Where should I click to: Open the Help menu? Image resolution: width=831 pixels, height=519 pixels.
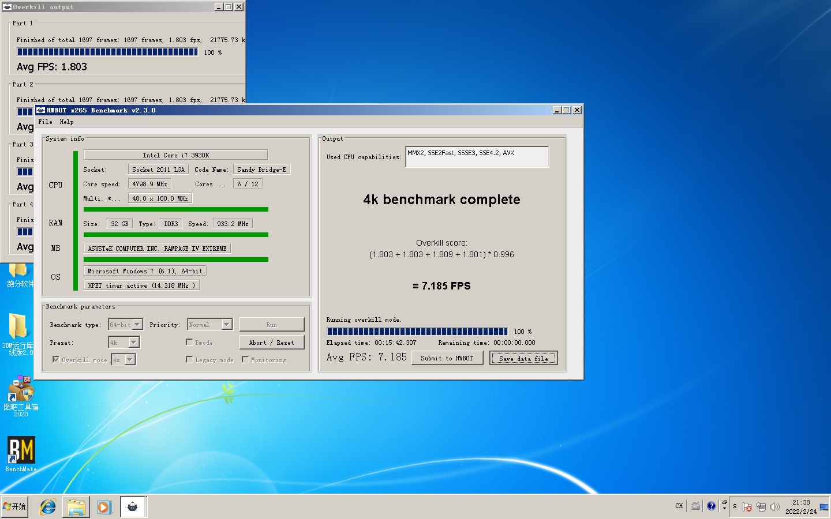pos(66,122)
